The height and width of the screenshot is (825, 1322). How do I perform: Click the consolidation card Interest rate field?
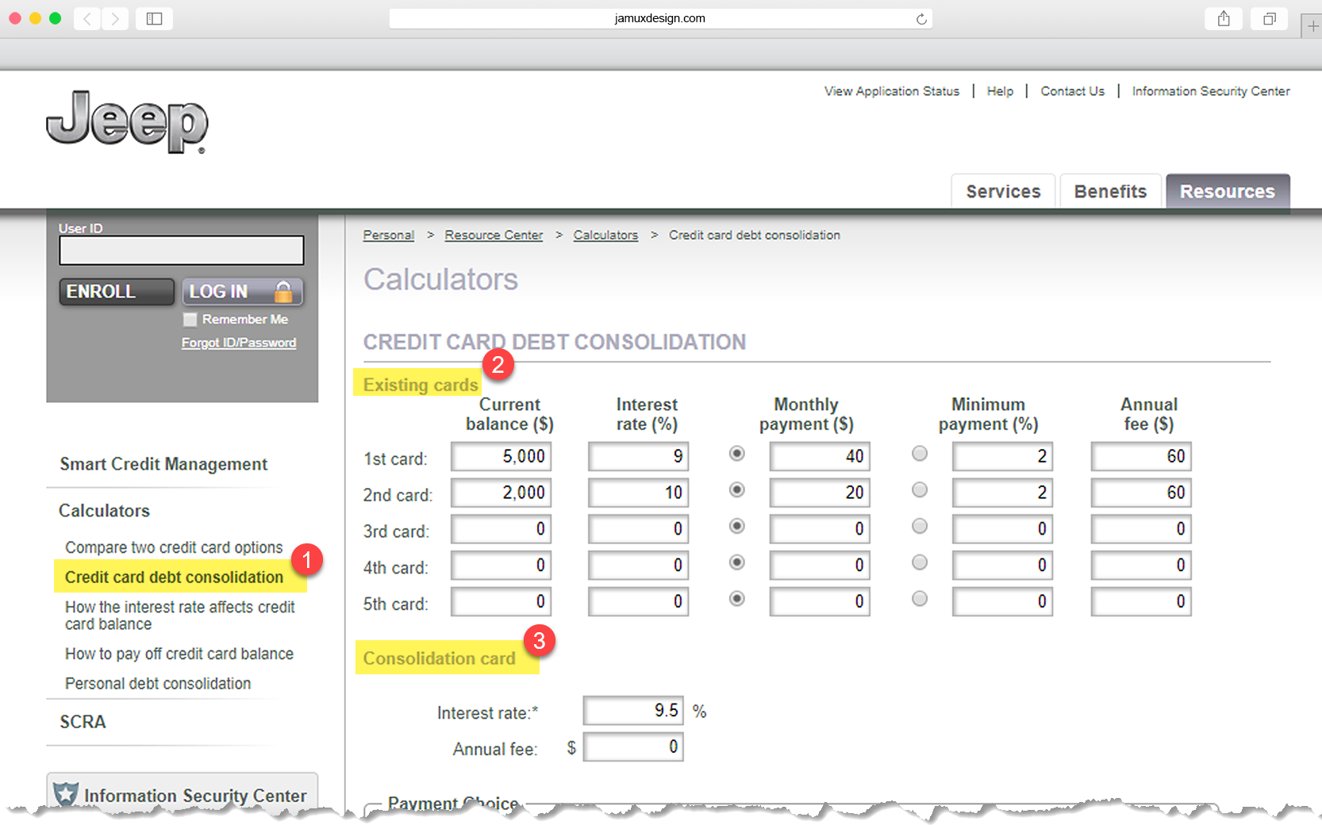(x=633, y=711)
